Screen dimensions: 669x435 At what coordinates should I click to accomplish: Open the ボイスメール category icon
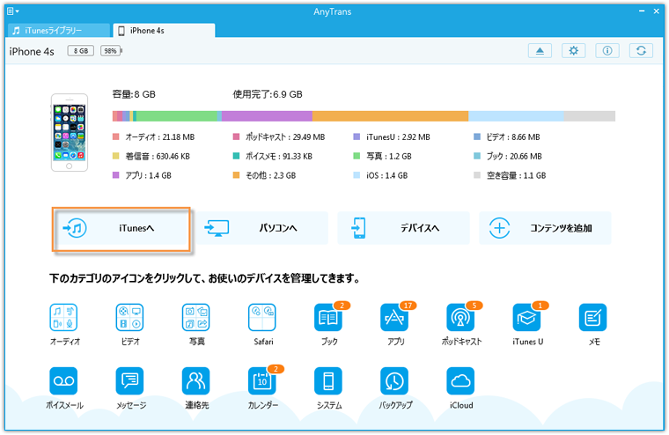point(63,380)
